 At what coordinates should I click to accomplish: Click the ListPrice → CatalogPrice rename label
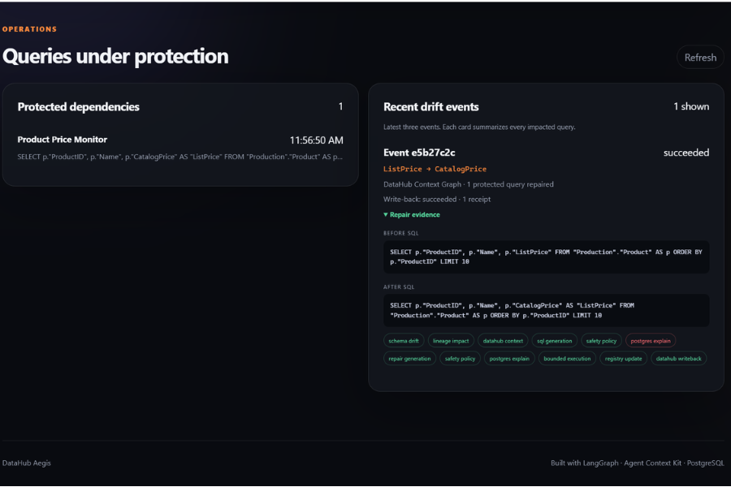(x=435, y=169)
